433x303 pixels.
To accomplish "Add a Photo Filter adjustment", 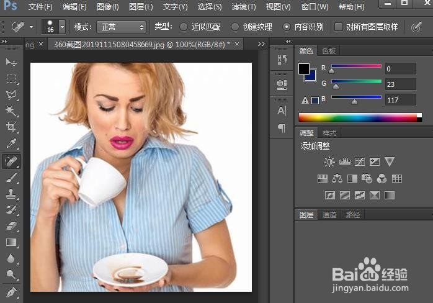I will click(x=367, y=179).
